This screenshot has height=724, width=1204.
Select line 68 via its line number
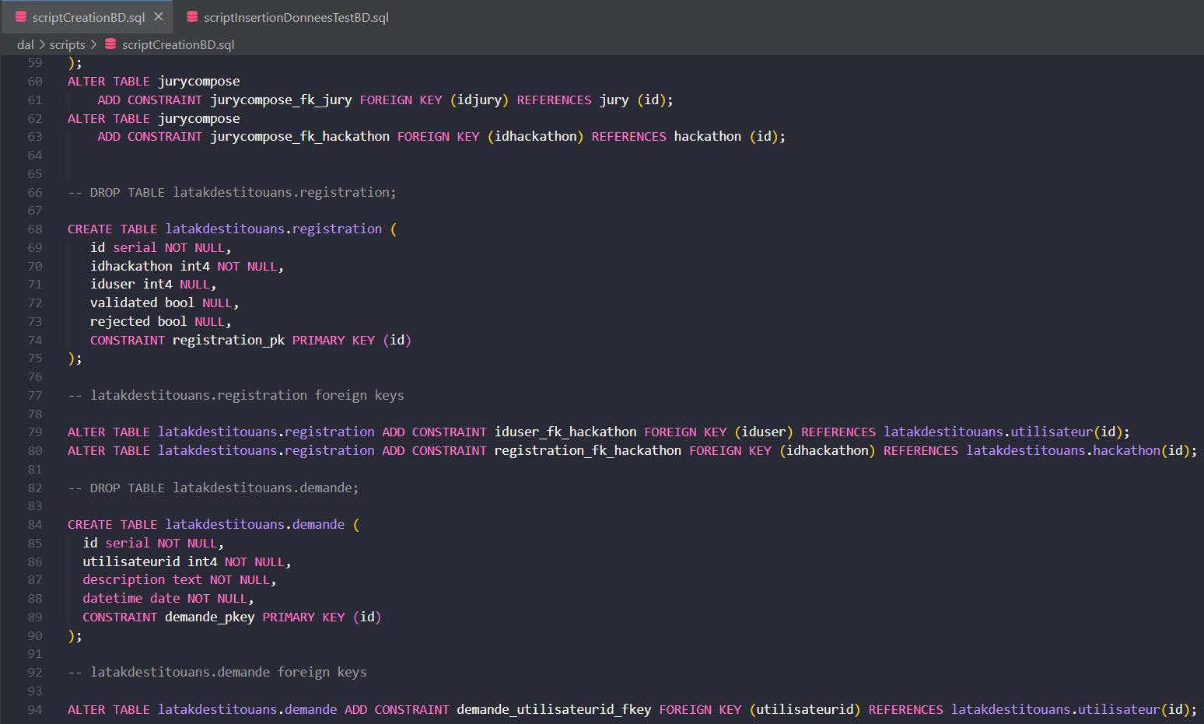pyautogui.click(x=35, y=229)
